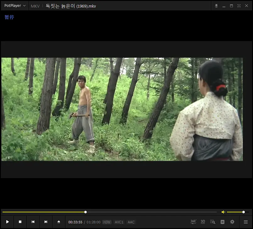Maximize the PotPlayer window

tap(231, 6)
